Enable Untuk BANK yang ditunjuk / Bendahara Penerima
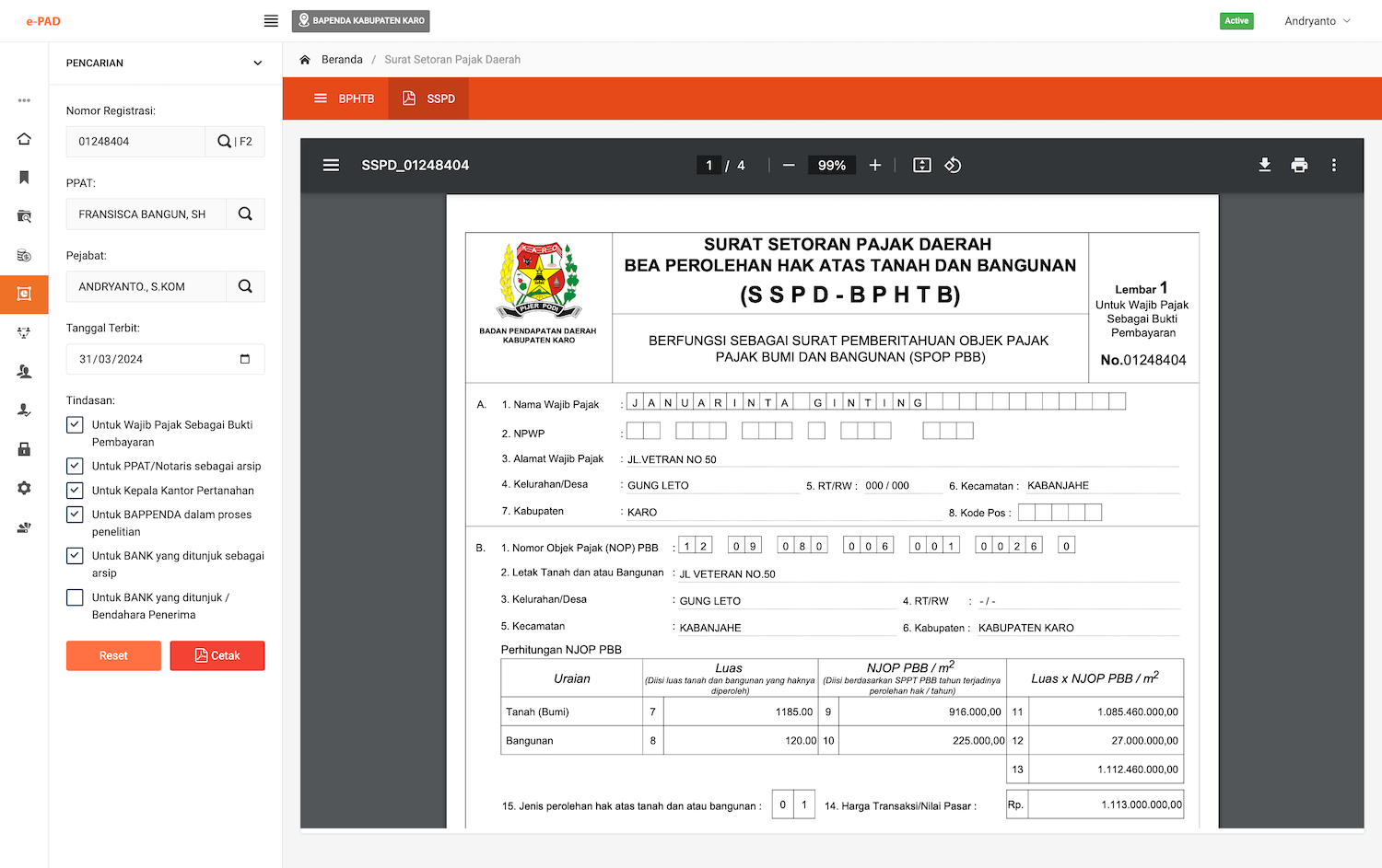This screenshot has height=868, width=1382. pyautogui.click(x=76, y=597)
